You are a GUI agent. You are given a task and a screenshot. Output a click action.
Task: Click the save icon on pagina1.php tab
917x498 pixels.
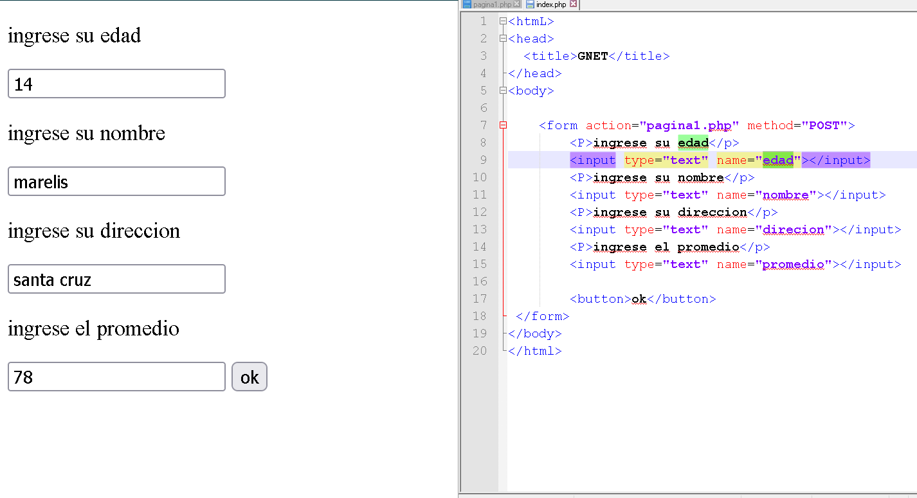(467, 4)
